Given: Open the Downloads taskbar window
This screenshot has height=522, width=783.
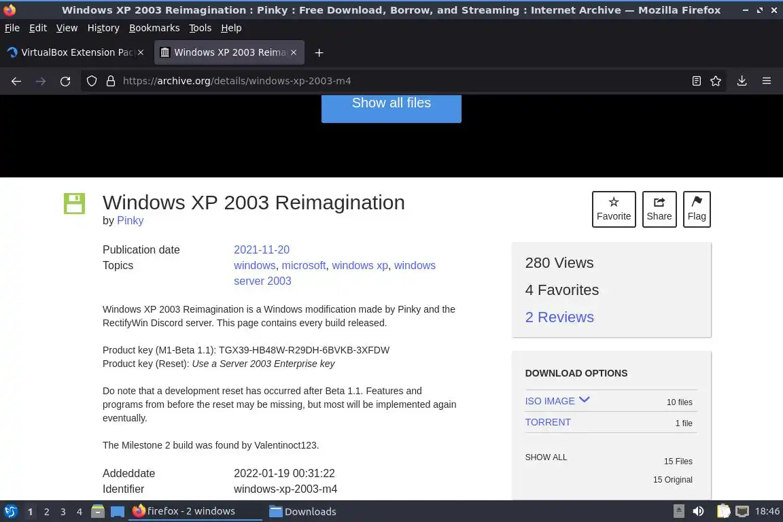Looking at the screenshot, I should (302, 511).
